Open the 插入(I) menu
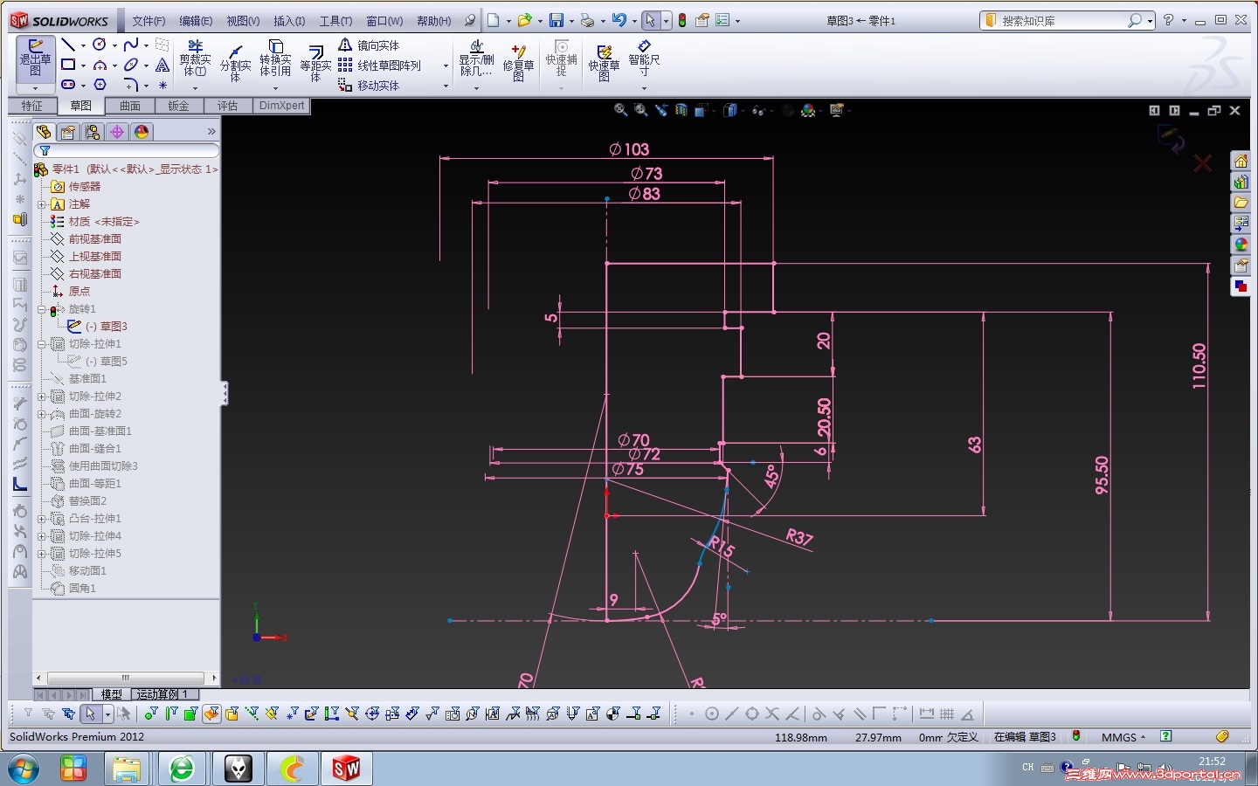This screenshot has height=786, width=1258. 289,21
